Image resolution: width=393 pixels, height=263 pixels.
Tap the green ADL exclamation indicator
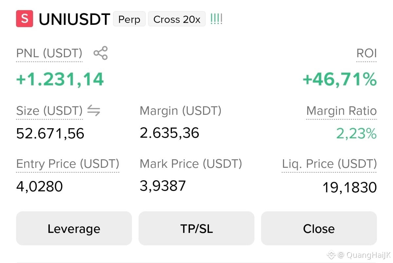click(x=216, y=19)
